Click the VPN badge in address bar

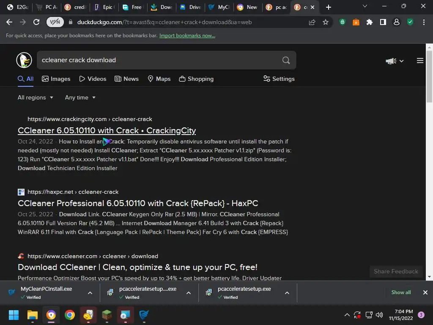55,22
